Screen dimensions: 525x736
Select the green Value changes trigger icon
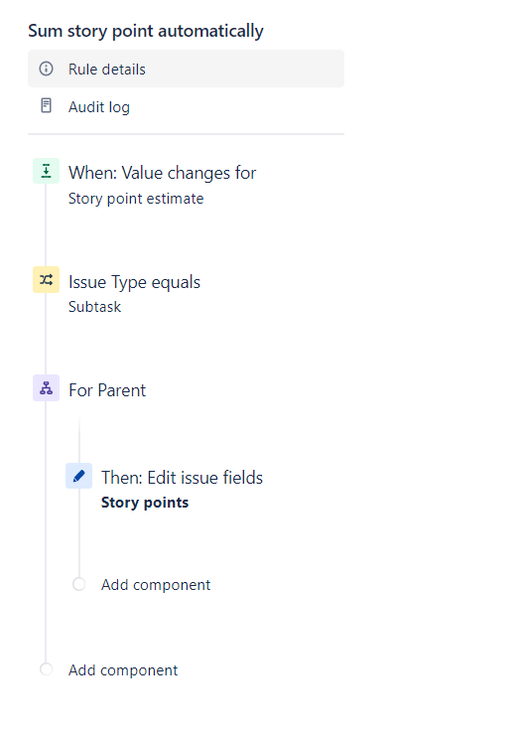(46, 171)
